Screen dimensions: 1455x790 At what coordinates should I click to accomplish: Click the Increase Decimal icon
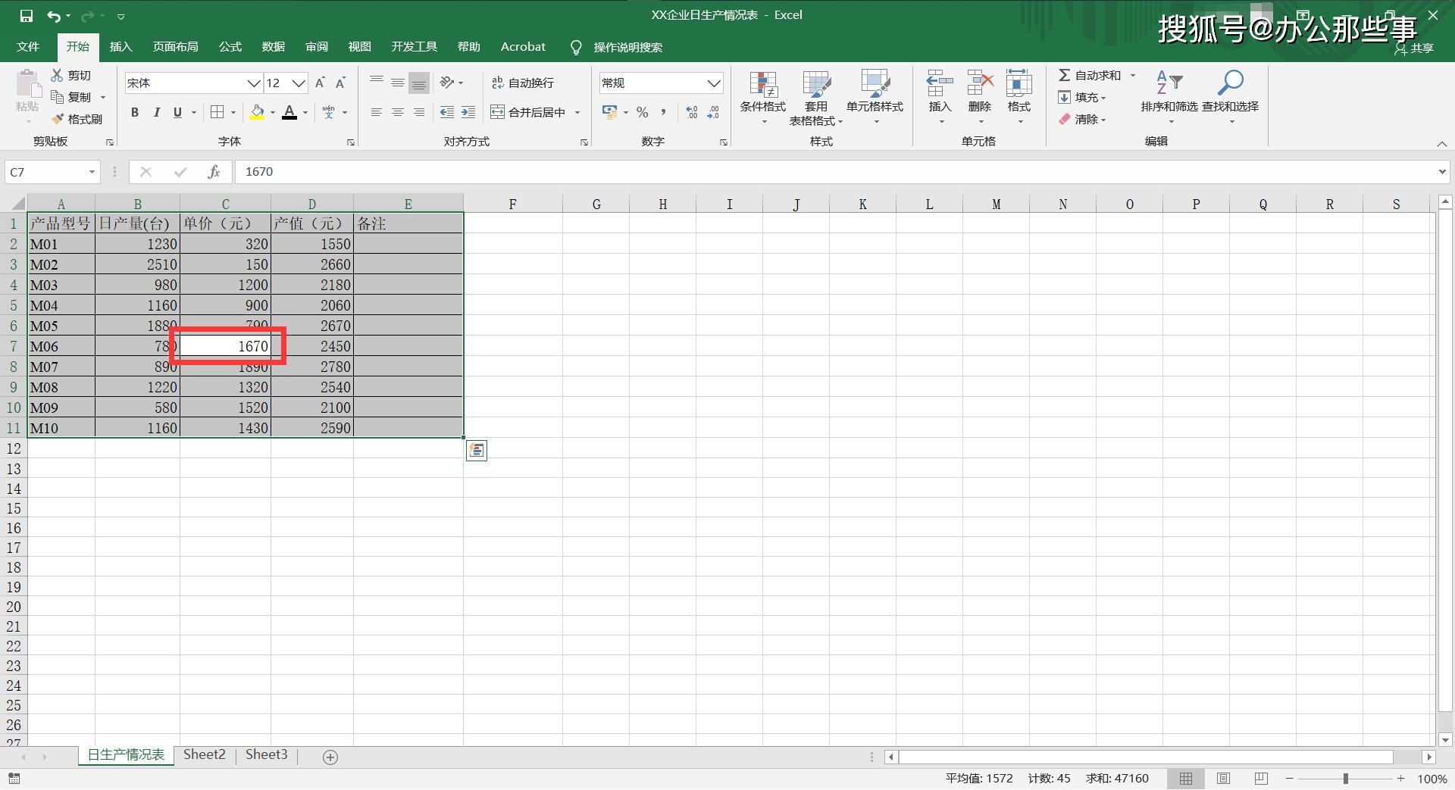692,112
